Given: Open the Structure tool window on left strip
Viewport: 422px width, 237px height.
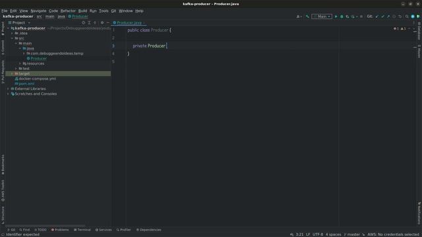Looking at the screenshot, I should 3,215.
